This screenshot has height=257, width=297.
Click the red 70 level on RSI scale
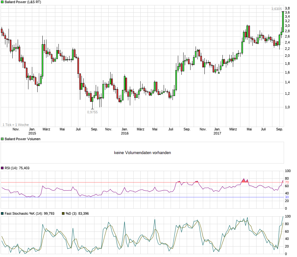[287, 182]
